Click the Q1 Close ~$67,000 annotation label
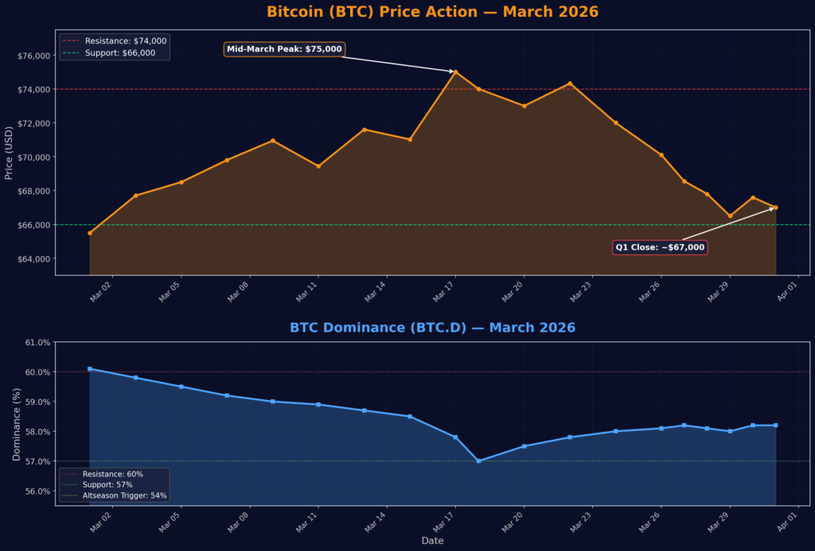The image size is (815, 551). coord(660,247)
